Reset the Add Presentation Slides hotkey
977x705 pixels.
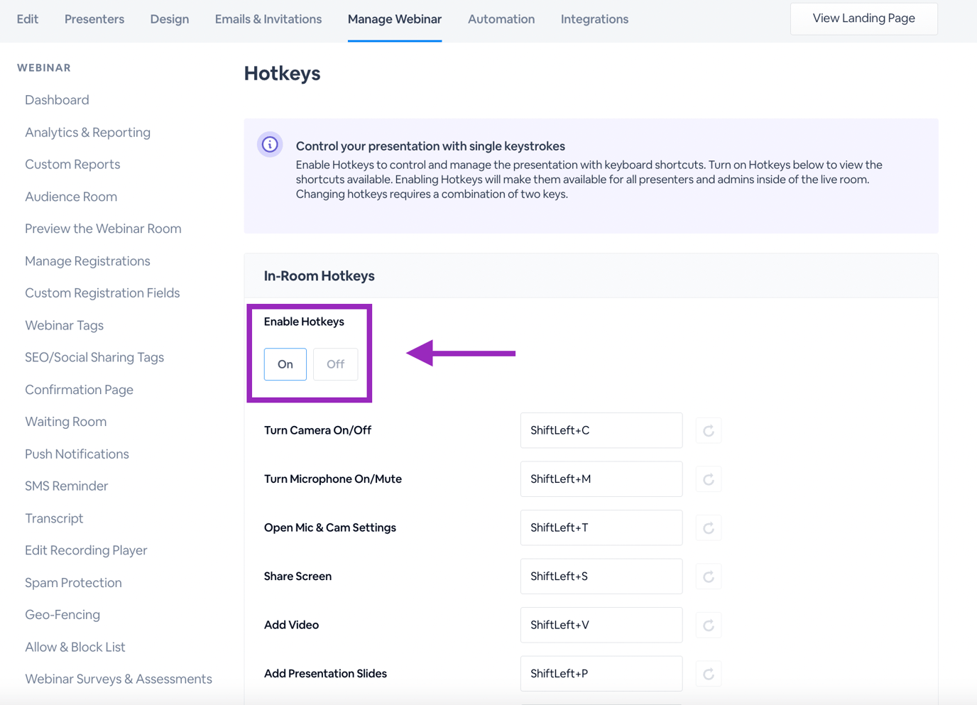click(708, 674)
